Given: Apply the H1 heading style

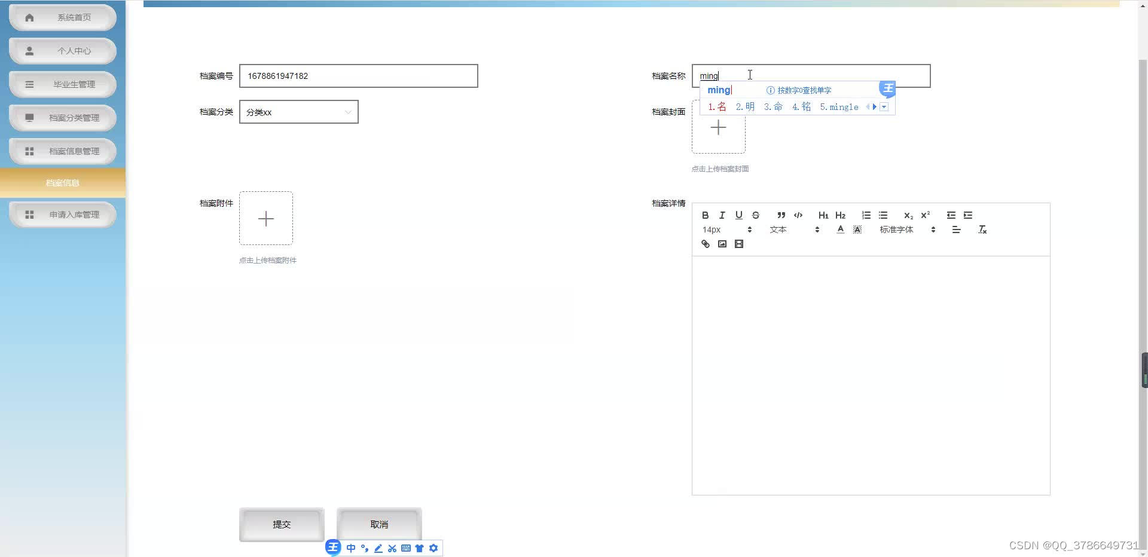Looking at the screenshot, I should 823,215.
